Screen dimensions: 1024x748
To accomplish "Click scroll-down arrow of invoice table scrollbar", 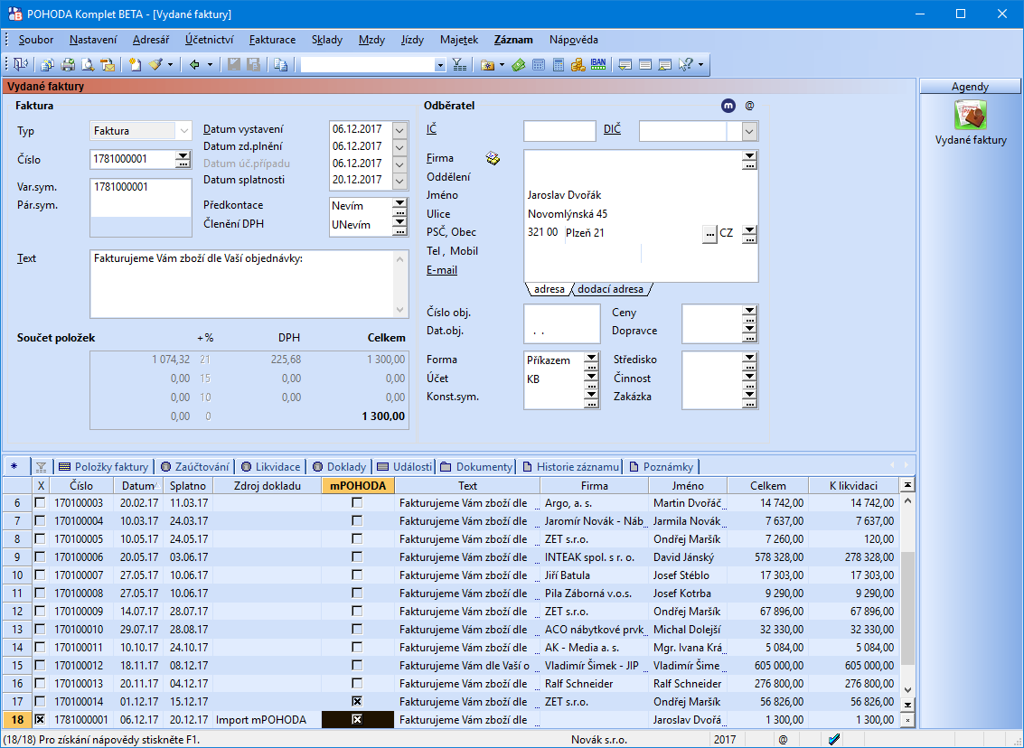I will tap(907, 690).
